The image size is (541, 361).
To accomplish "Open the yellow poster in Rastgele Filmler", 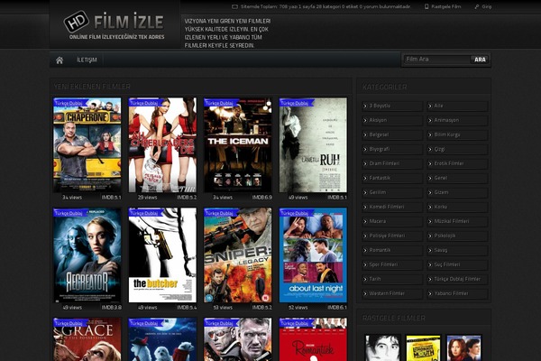I will point(424,347).
